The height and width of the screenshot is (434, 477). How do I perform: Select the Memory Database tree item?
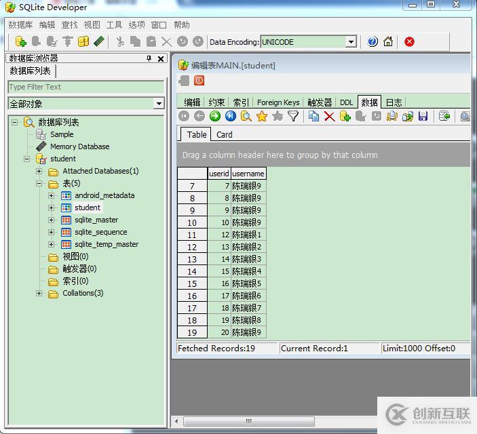[x=79, y=146]
